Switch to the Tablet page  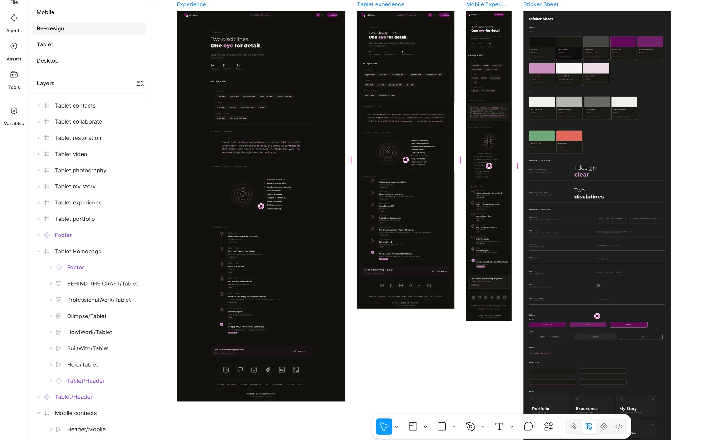coord(89,44)
